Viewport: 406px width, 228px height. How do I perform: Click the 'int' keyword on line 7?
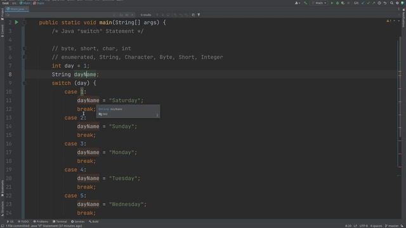(x=56, y=66)
